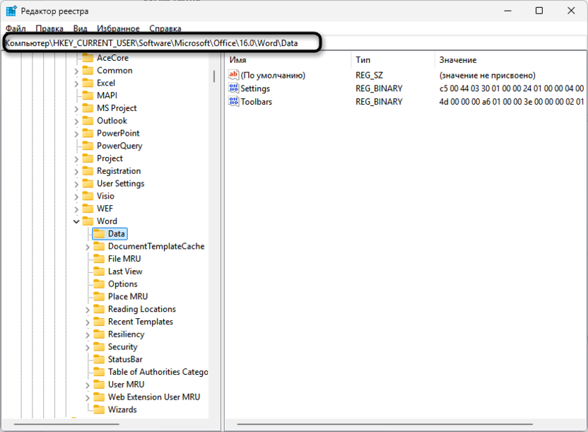Maximize the Registry Editor window

point(539,11)
